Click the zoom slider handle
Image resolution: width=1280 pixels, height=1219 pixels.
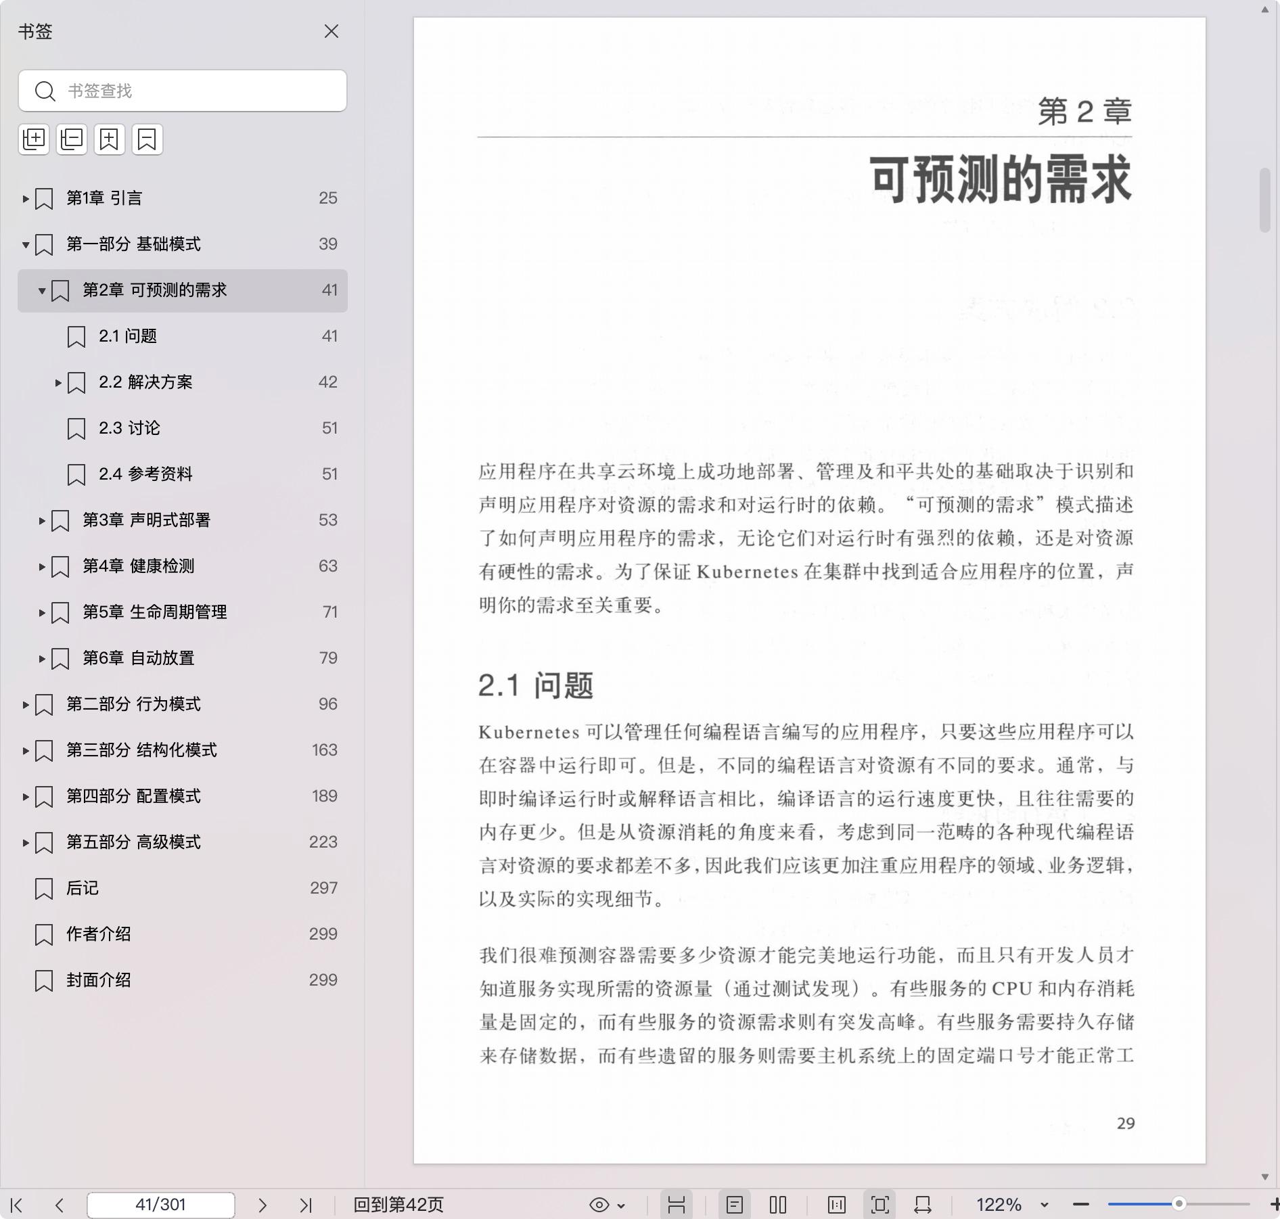(x=1179, y=1204)
